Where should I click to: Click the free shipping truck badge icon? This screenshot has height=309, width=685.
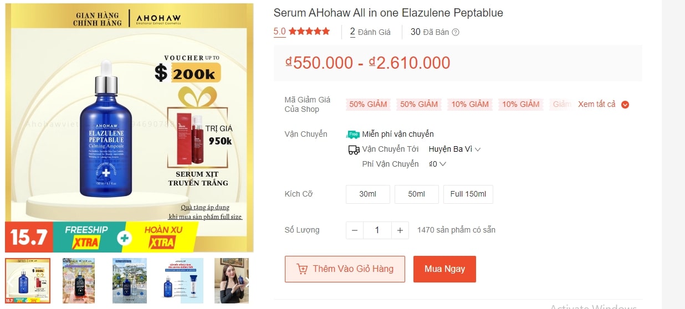[x=353, y=135]
